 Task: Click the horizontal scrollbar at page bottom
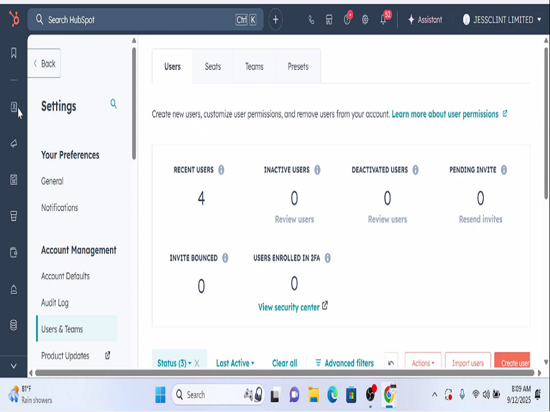pos(284,373)
